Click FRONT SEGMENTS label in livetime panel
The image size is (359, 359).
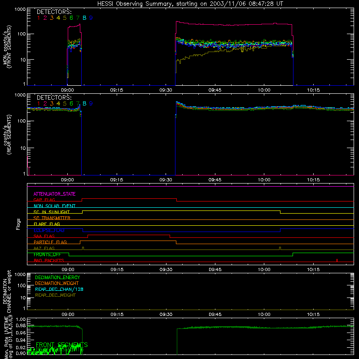pos(62,345)
